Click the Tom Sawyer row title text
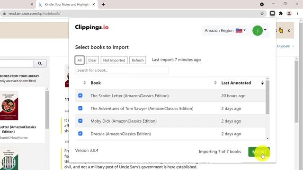The width and height of the screenshot is (303, 170). coord(142,109)
